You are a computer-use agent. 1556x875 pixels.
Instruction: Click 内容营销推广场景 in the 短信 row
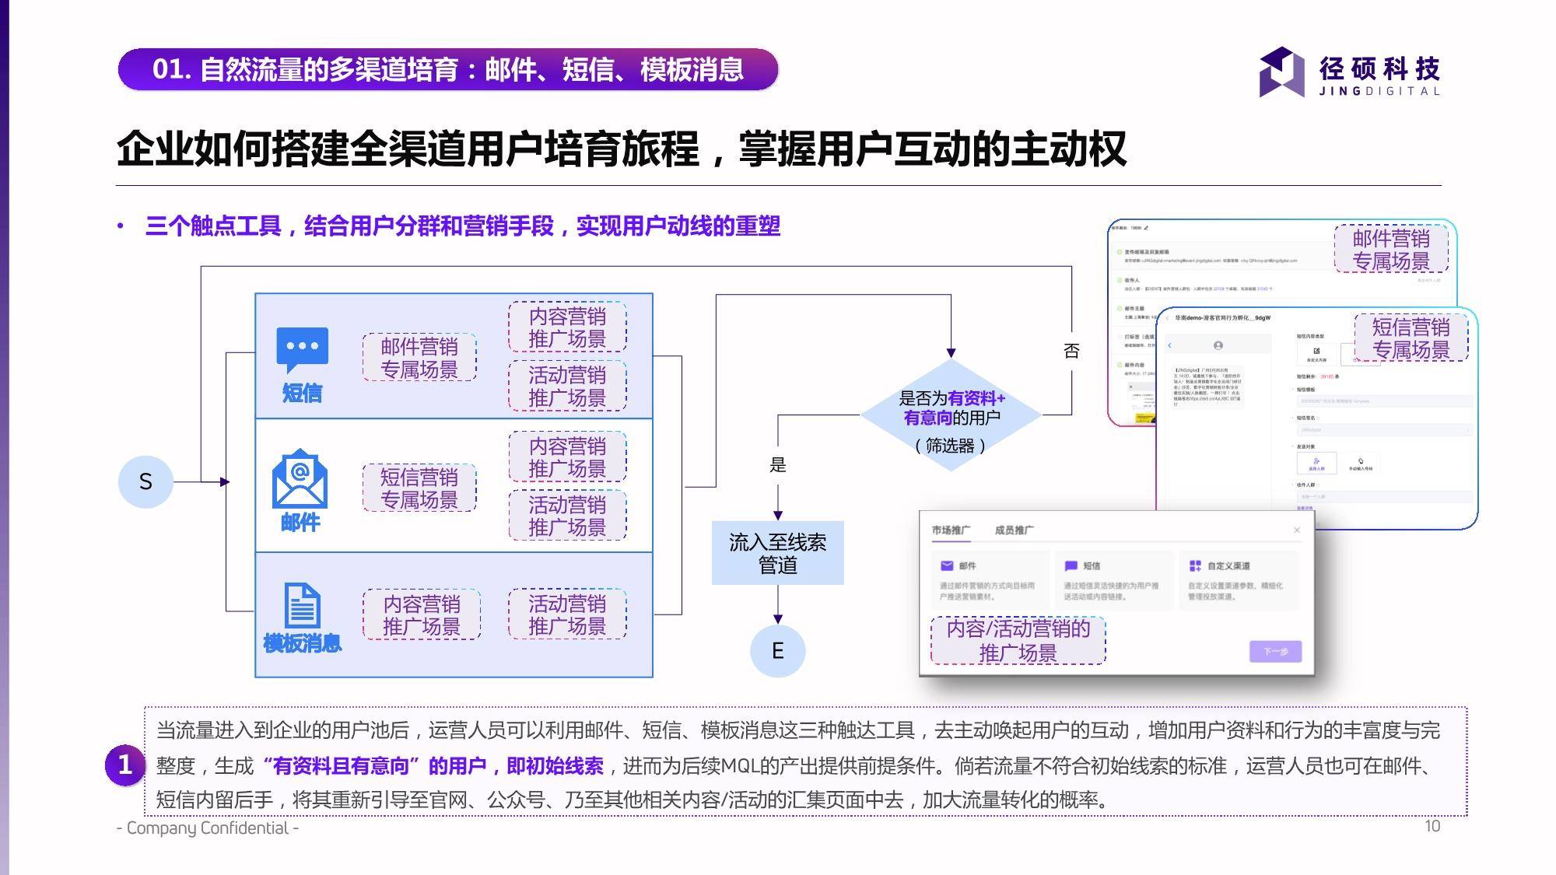[567, 327]
